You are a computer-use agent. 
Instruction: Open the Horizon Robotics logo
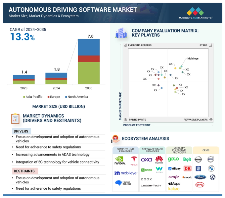123,183
